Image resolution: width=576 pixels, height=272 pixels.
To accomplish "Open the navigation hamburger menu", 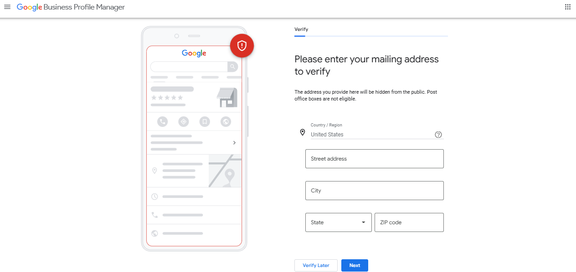I will coord(7,7).
